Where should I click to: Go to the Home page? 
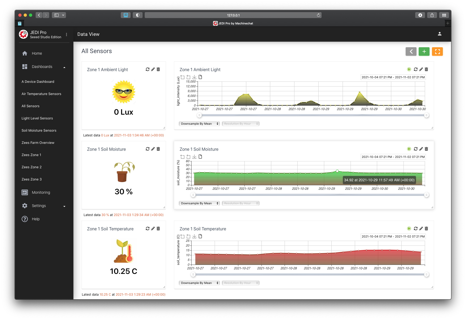(x=37, y=53)
